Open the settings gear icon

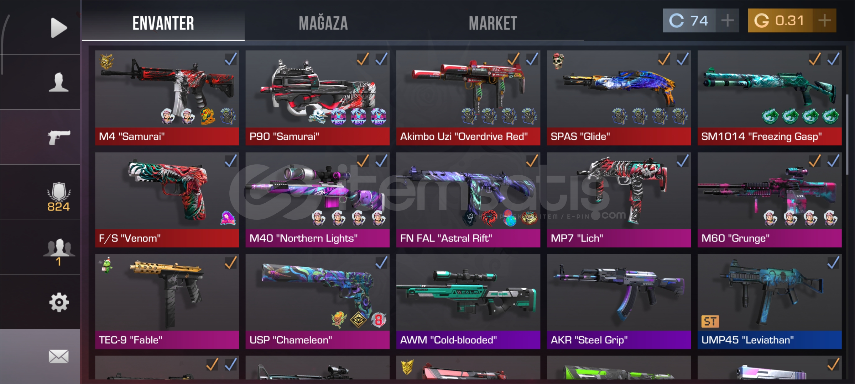coord(59,302)
